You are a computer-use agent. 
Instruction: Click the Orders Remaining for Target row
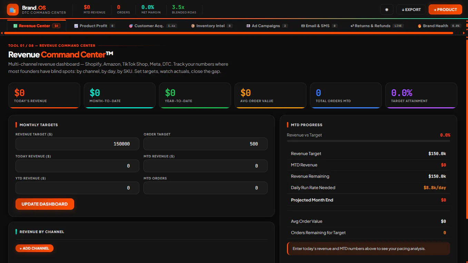tap(368, 233)
